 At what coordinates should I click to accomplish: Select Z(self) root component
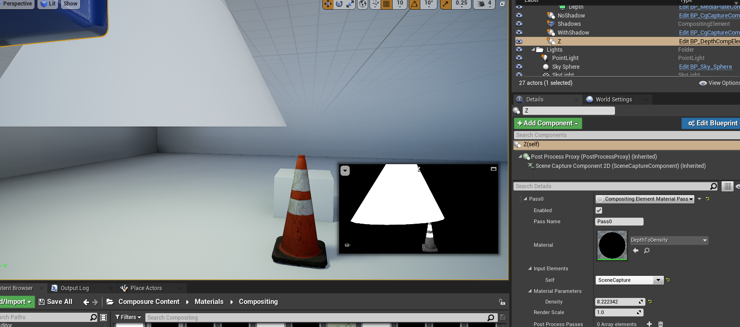point(627,145)
